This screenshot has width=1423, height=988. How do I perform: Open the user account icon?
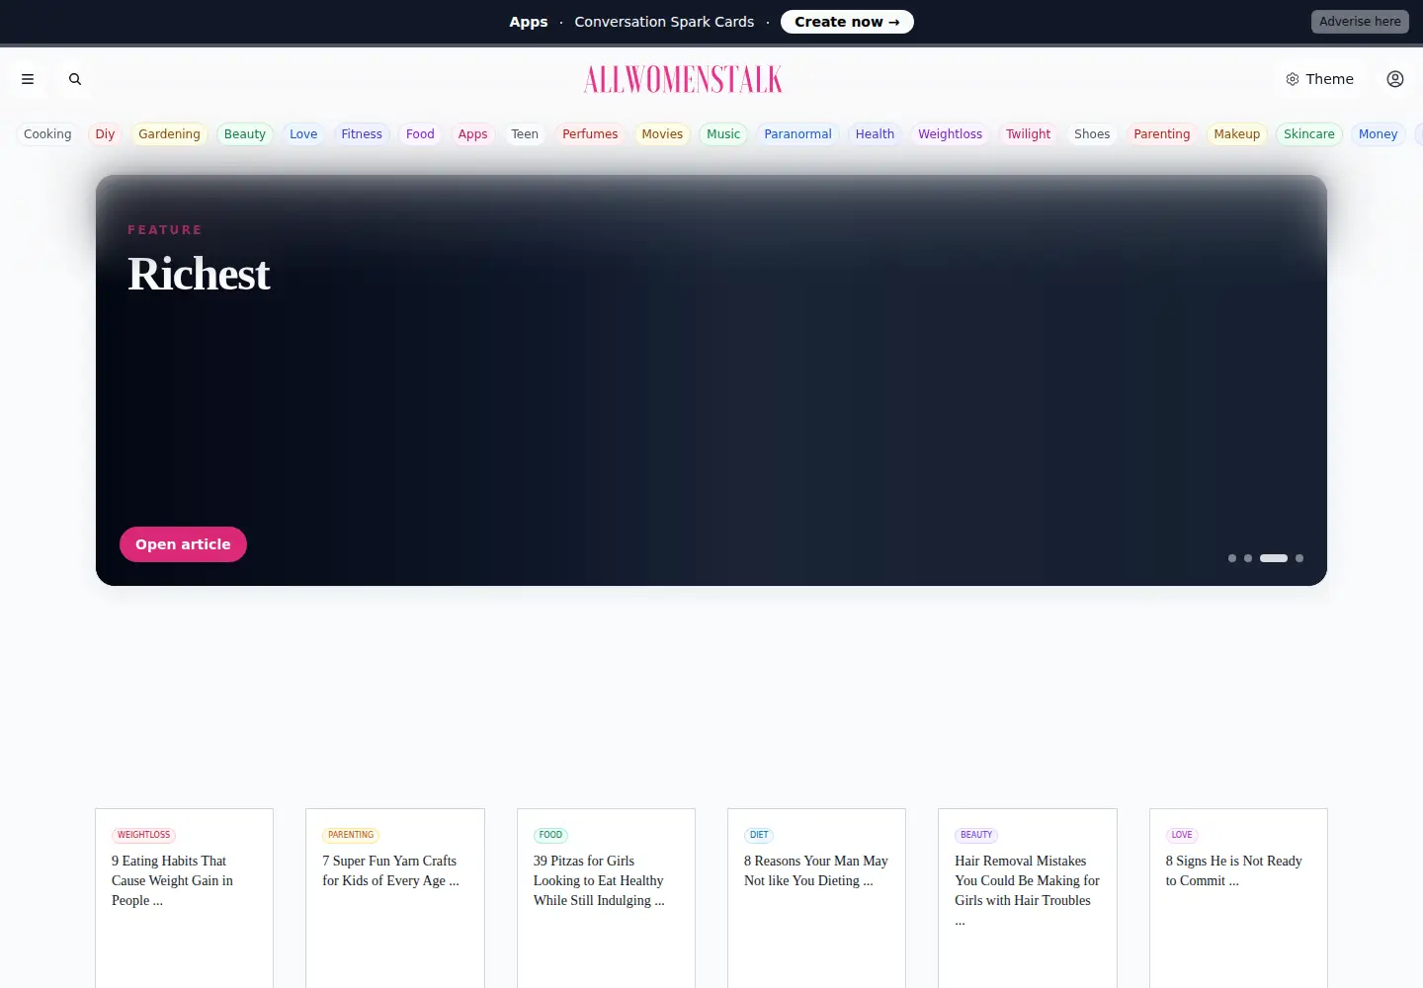pos(1395,79)
